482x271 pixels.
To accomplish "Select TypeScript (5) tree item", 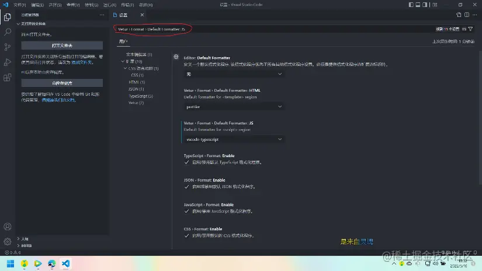I will (x=141, y=96).
